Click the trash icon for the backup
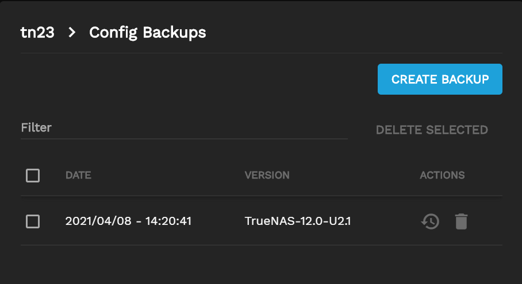Image resolution: width=522 pixels, height=284 pixels. coord(461,221)
